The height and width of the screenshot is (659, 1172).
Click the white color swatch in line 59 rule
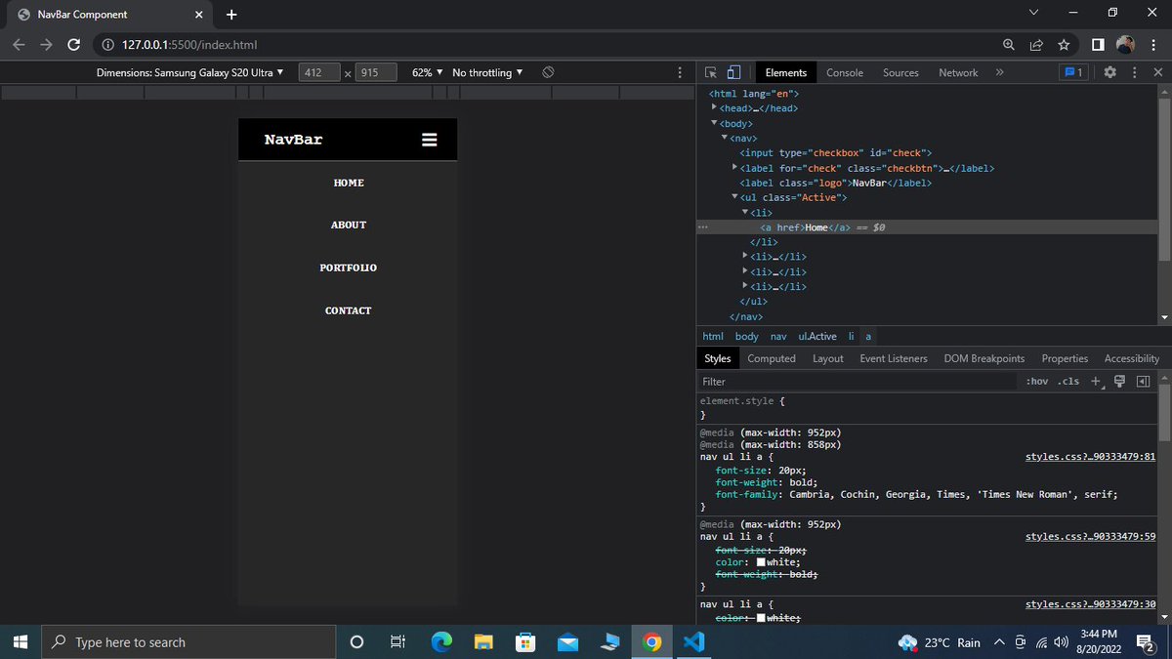(760, 561)
